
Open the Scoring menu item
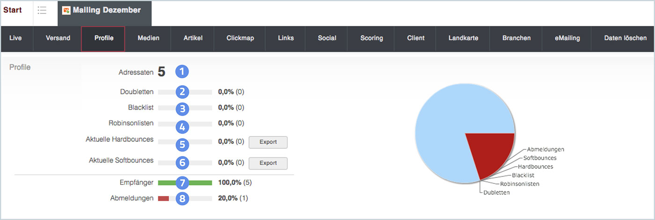pos(371,38)
